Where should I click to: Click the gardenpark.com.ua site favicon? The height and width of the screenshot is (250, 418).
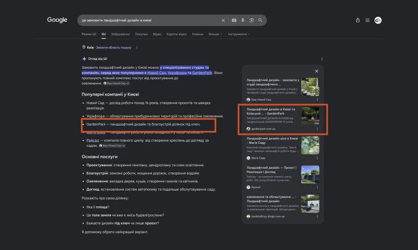coord(248,129)
